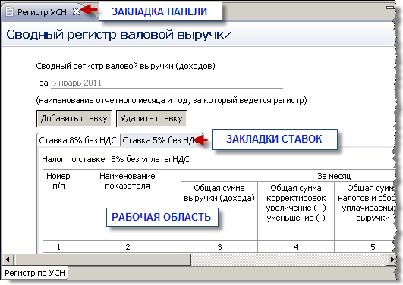Click the Общая сумма выручки (дохода) header
Screen dimensions: 403x285
coord(219,211)
